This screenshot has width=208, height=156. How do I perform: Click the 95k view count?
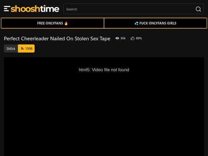click(123, 38)
